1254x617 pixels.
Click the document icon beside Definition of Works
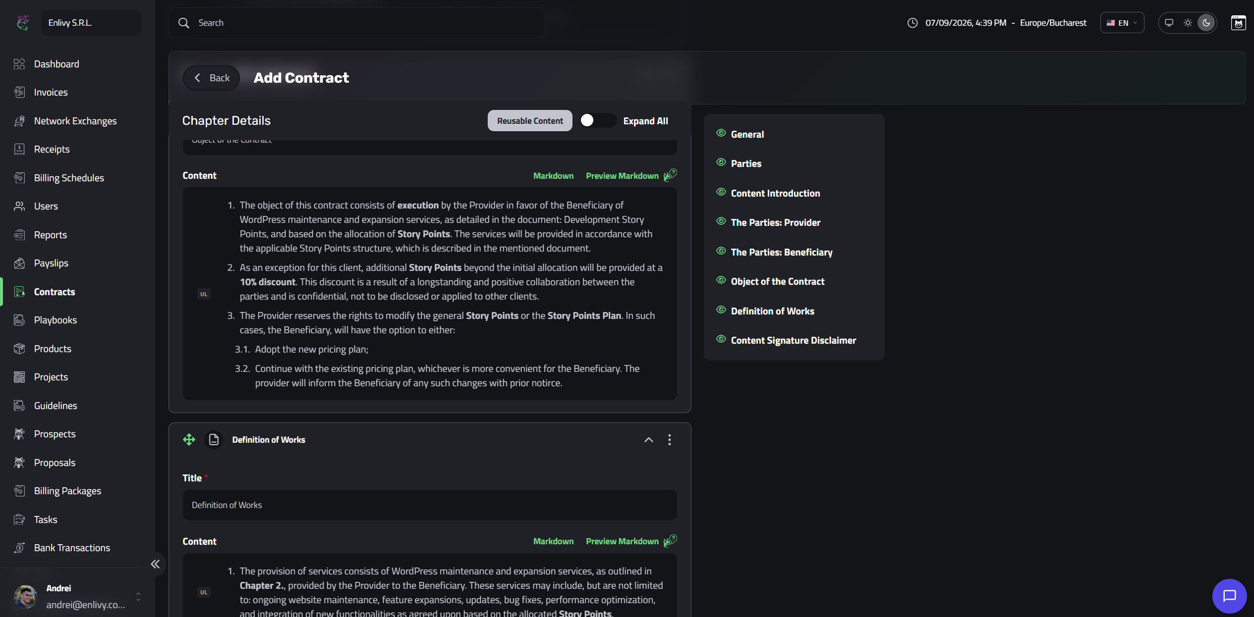click(214, 440)
